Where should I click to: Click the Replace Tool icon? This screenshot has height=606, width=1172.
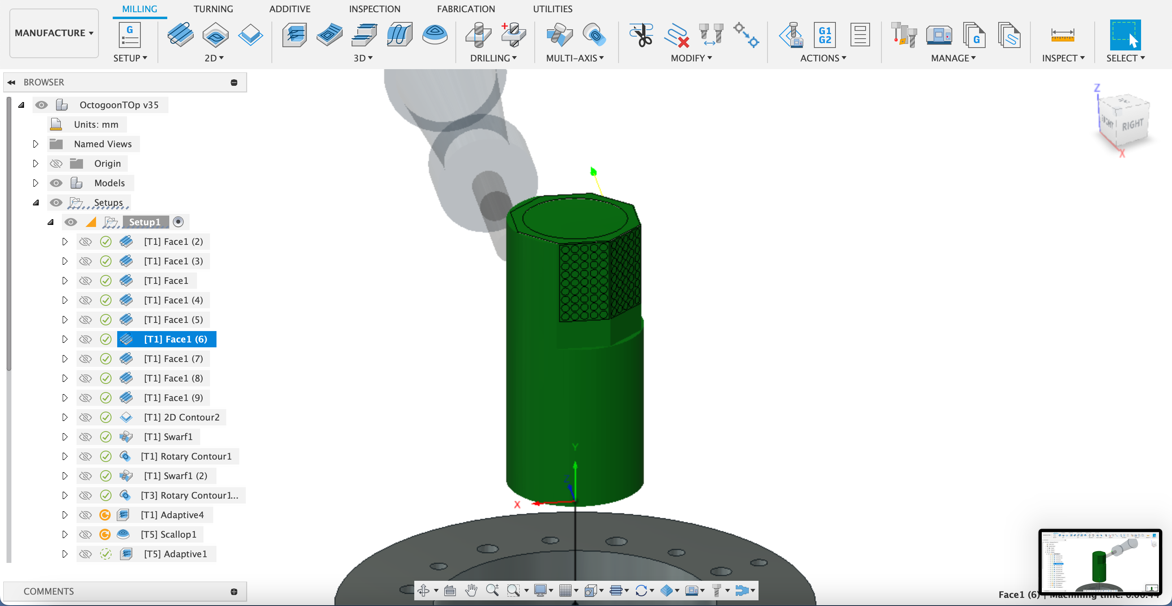coord(711,35)
